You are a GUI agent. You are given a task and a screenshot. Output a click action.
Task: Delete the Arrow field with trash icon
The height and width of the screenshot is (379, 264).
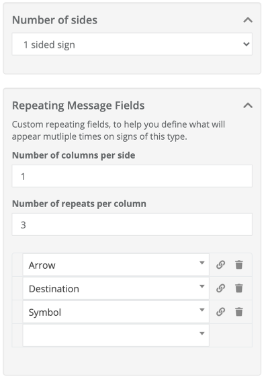pos(239,265)
